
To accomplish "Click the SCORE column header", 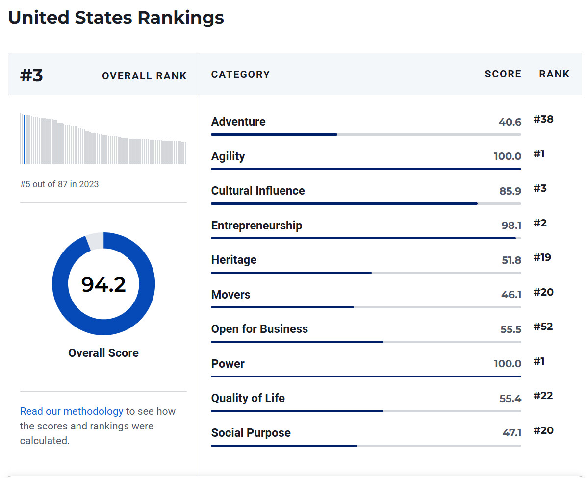I will tap(503, 74).
